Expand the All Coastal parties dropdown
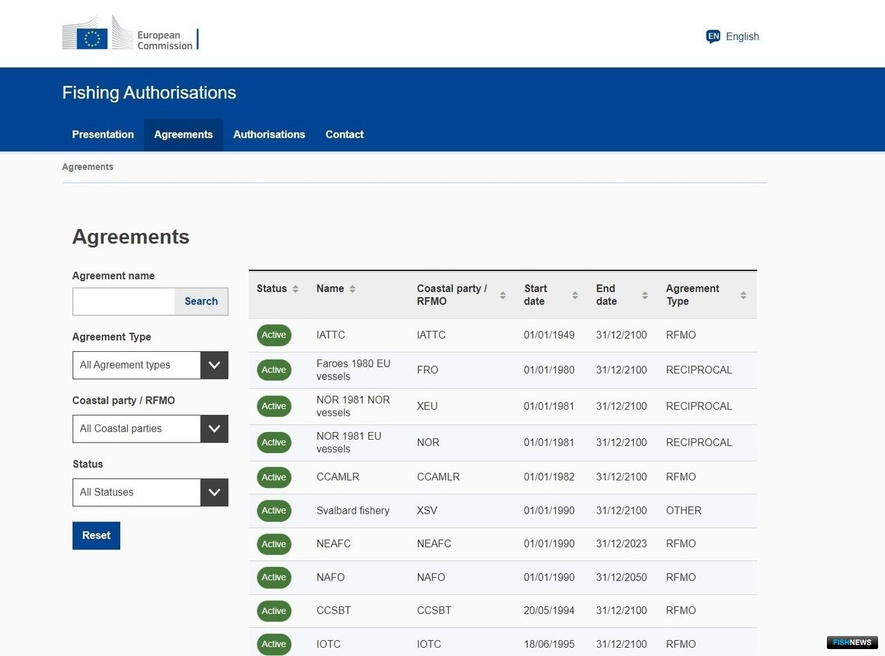The height and width of the screenshot is (656, 885). [x=150, y=429]
